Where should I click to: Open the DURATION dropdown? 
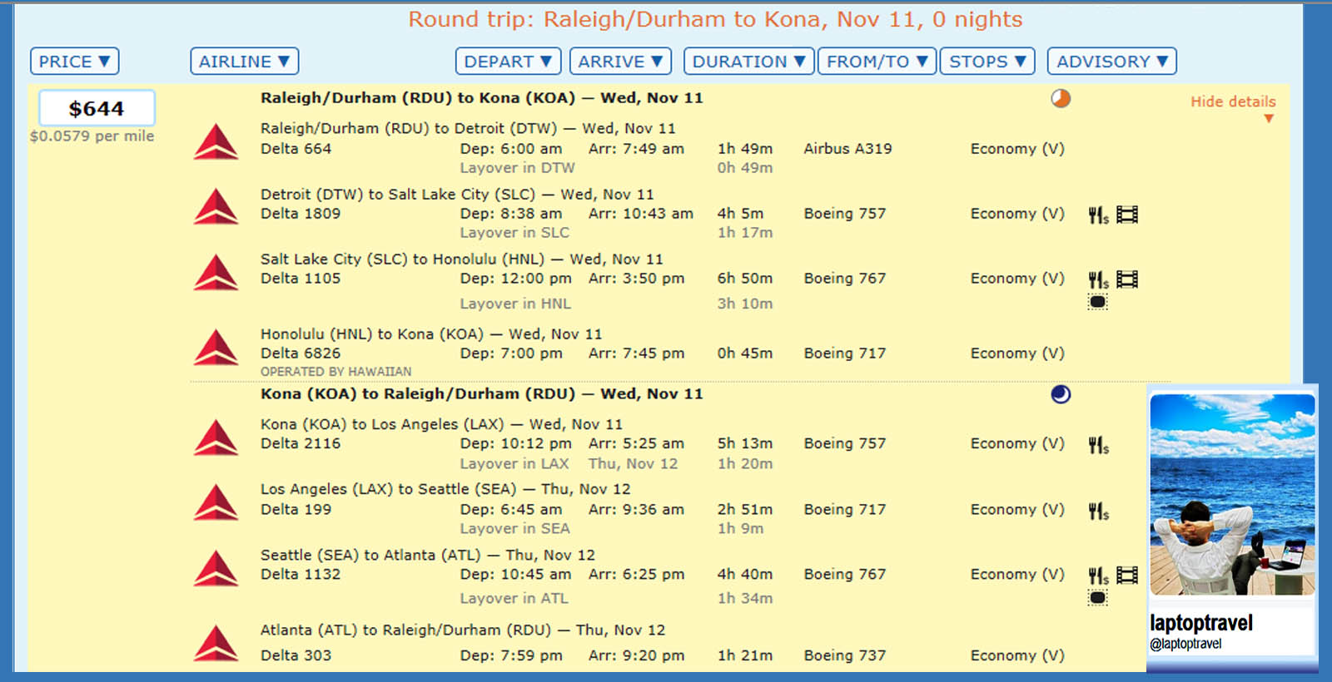(x=748, y=62)
